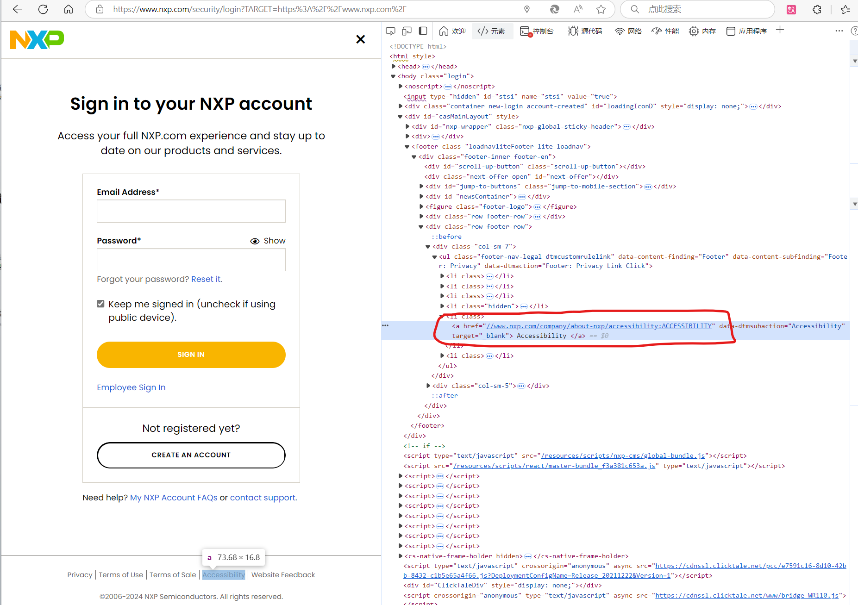Viewport: 858px width, 605px height.
Task: Open more DevTools tools plus icon
Action: coord(780,30)
